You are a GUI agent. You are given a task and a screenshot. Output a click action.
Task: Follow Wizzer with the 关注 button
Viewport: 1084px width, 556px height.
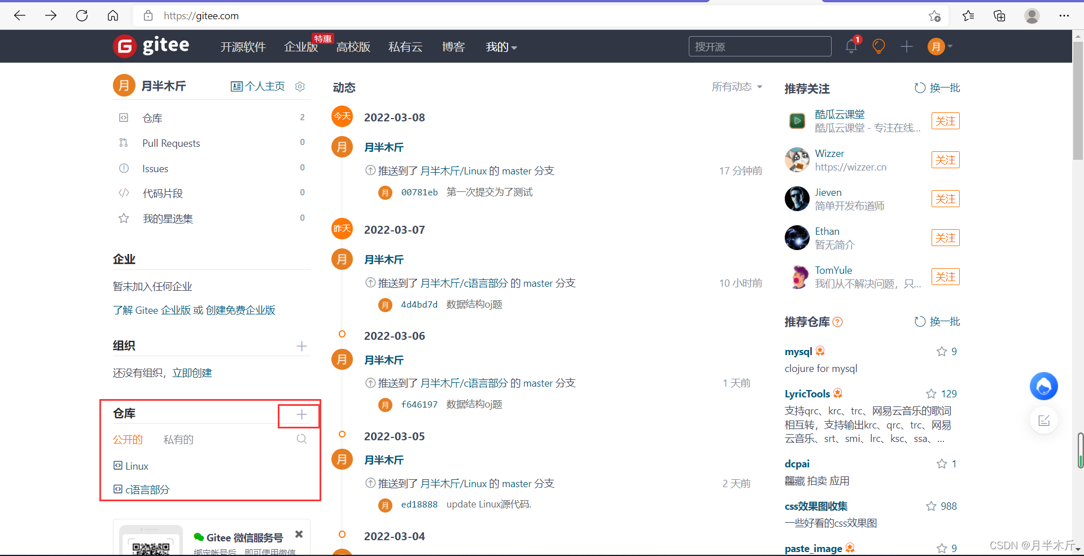tap(946, 160)
